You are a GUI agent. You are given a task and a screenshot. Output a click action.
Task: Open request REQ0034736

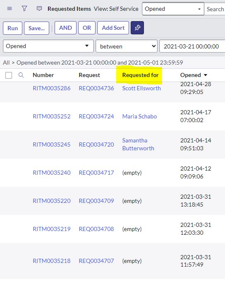pyautogui.click(x=96, y=88)
